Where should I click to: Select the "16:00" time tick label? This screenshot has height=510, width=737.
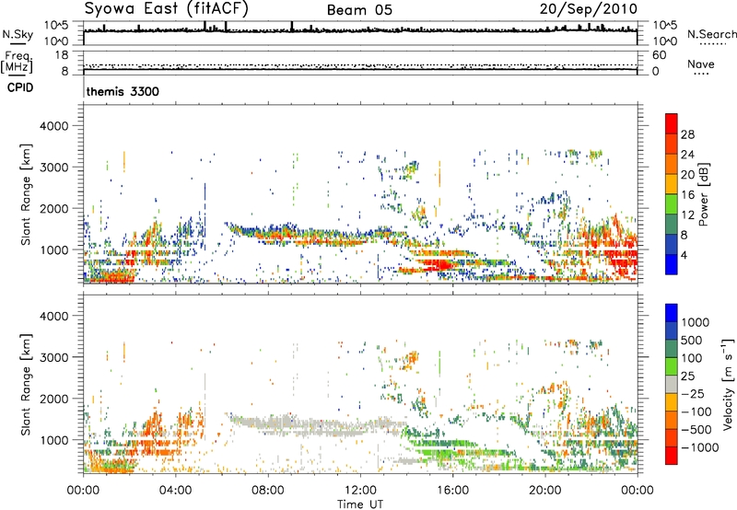[452, 491]
